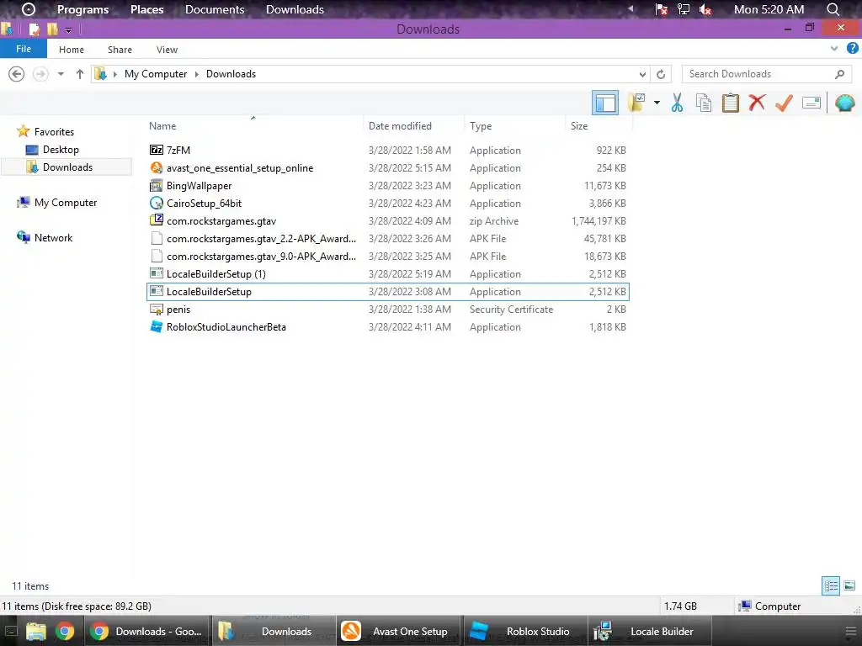Delete the file with the red X icon
Image resolution: width=862 pixels, height=646 pixels.
[757, 103]
